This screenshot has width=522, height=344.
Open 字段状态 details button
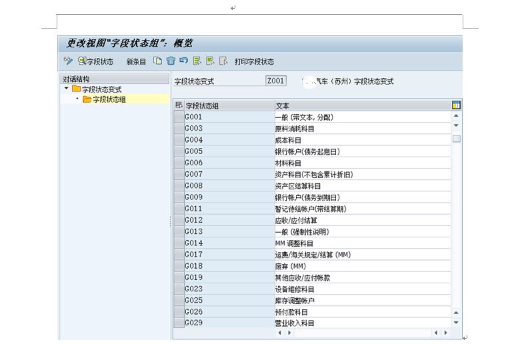click(x=96, y=61)
